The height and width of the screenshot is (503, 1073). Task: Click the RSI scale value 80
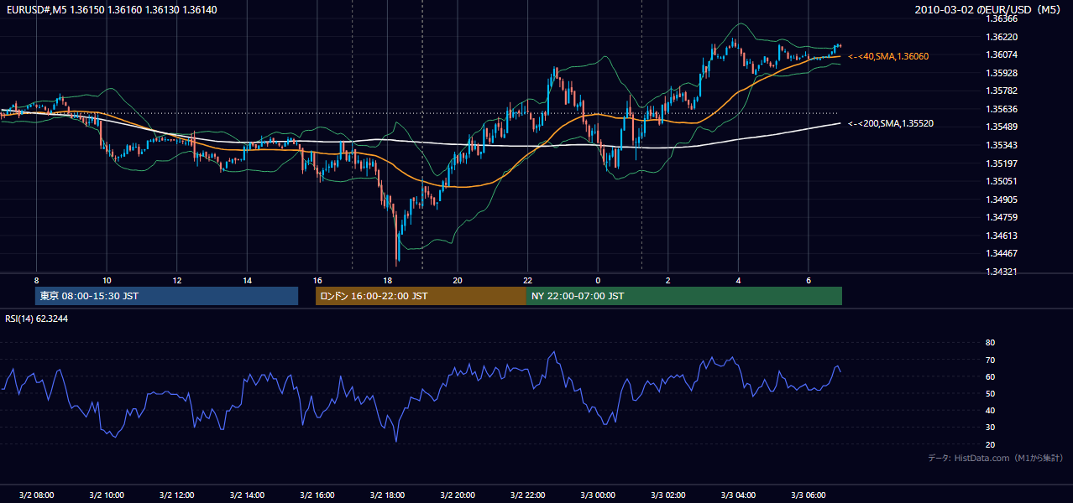990,343
